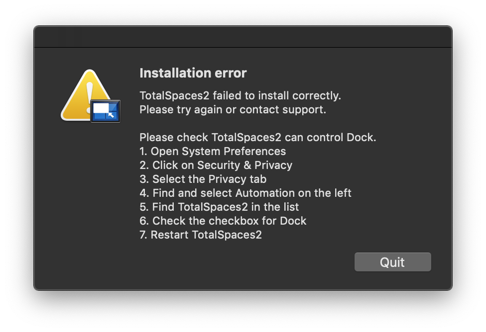Click the small window graphic overlapping the triangle
The height and width of the screenshot is (332, 486).
coord(105,111)
